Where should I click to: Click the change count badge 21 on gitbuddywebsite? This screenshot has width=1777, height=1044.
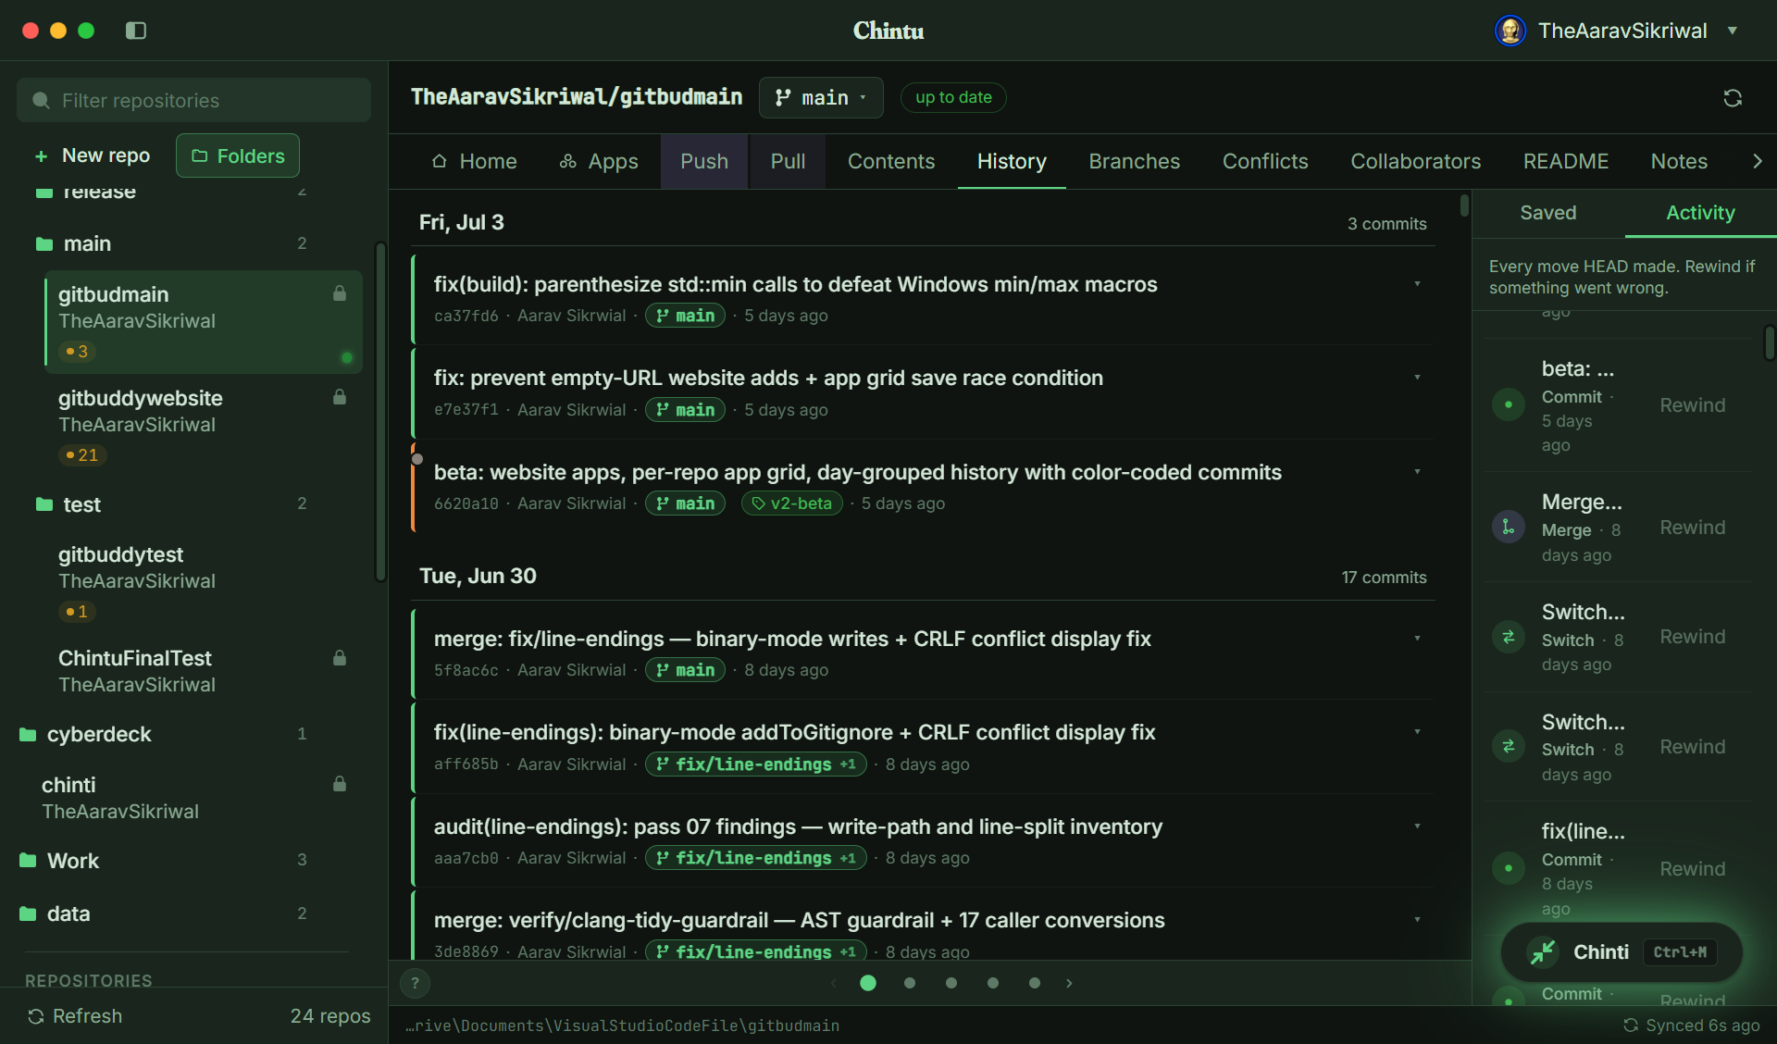tap(82, 455)
